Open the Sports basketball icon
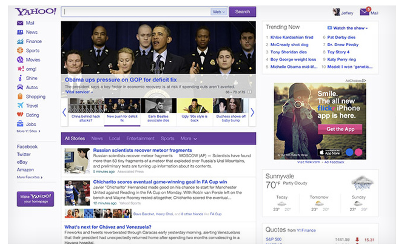404x250 pixels. (20, 50)
